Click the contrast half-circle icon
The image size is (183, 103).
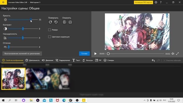(5, 29)
